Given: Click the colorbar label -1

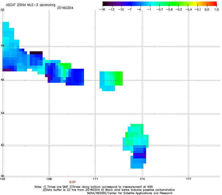Looking at the screenshot, I should click(x=149, y=10).
